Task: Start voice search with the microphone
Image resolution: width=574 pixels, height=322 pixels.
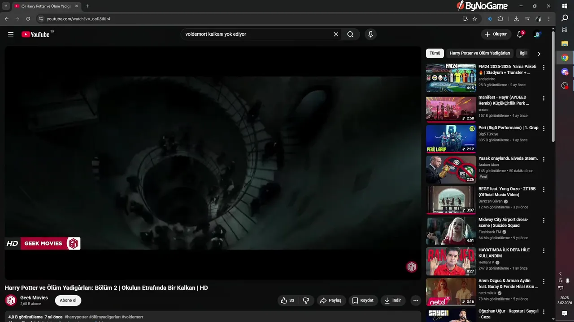Action: pos(370,34)
